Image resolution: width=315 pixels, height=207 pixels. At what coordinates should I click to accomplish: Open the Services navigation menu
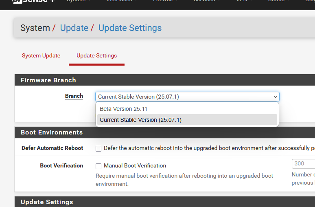coord(207,1)
